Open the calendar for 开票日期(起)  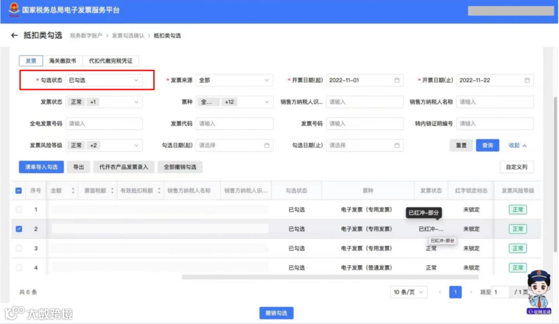pyautogui.click(x=396, y=80)
